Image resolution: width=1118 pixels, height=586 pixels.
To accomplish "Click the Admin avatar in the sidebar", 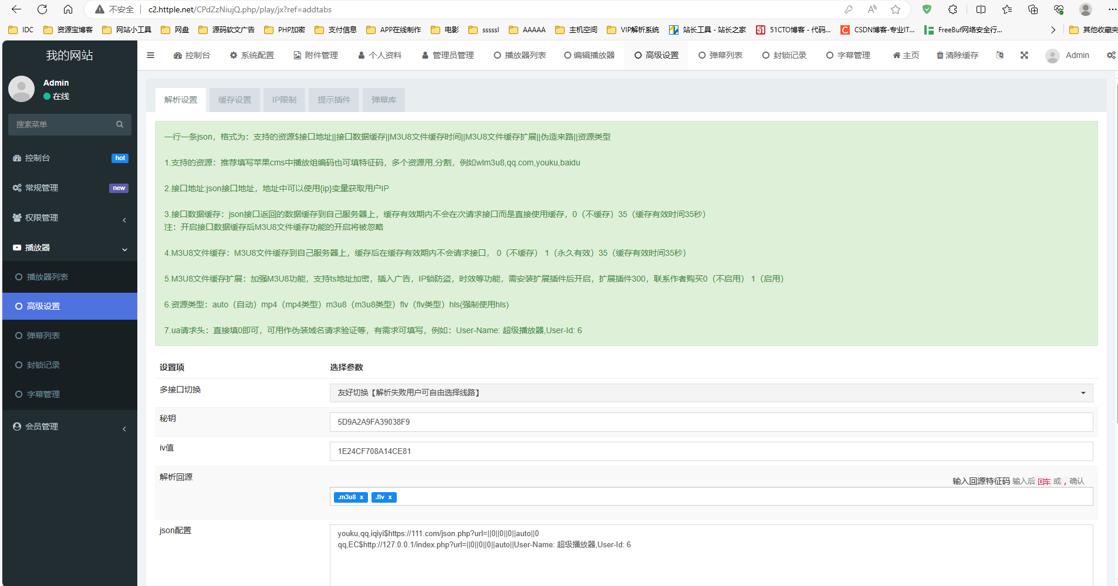I will point(22,89).
